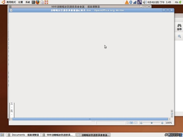Open the Navigation button between page arrows
Image resolution: width=183 pixels, height=137 pixels.
click(x=172, y=114)
